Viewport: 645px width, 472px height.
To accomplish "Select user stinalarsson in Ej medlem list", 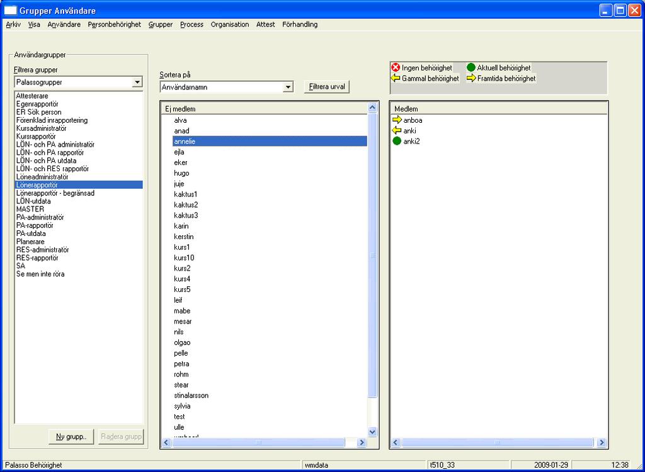I will point(270,395).
